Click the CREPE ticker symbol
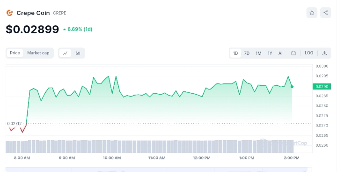337x172 pixels. [59, 13]
